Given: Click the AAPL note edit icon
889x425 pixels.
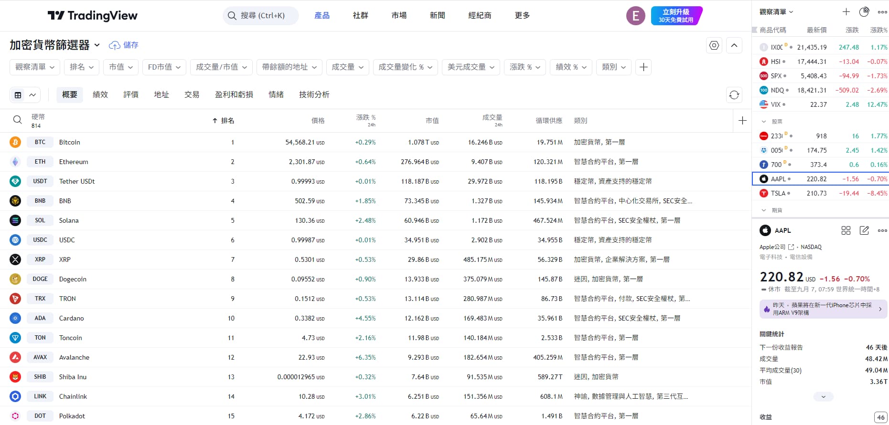Looking at the screenshot, I should (864, 230).
